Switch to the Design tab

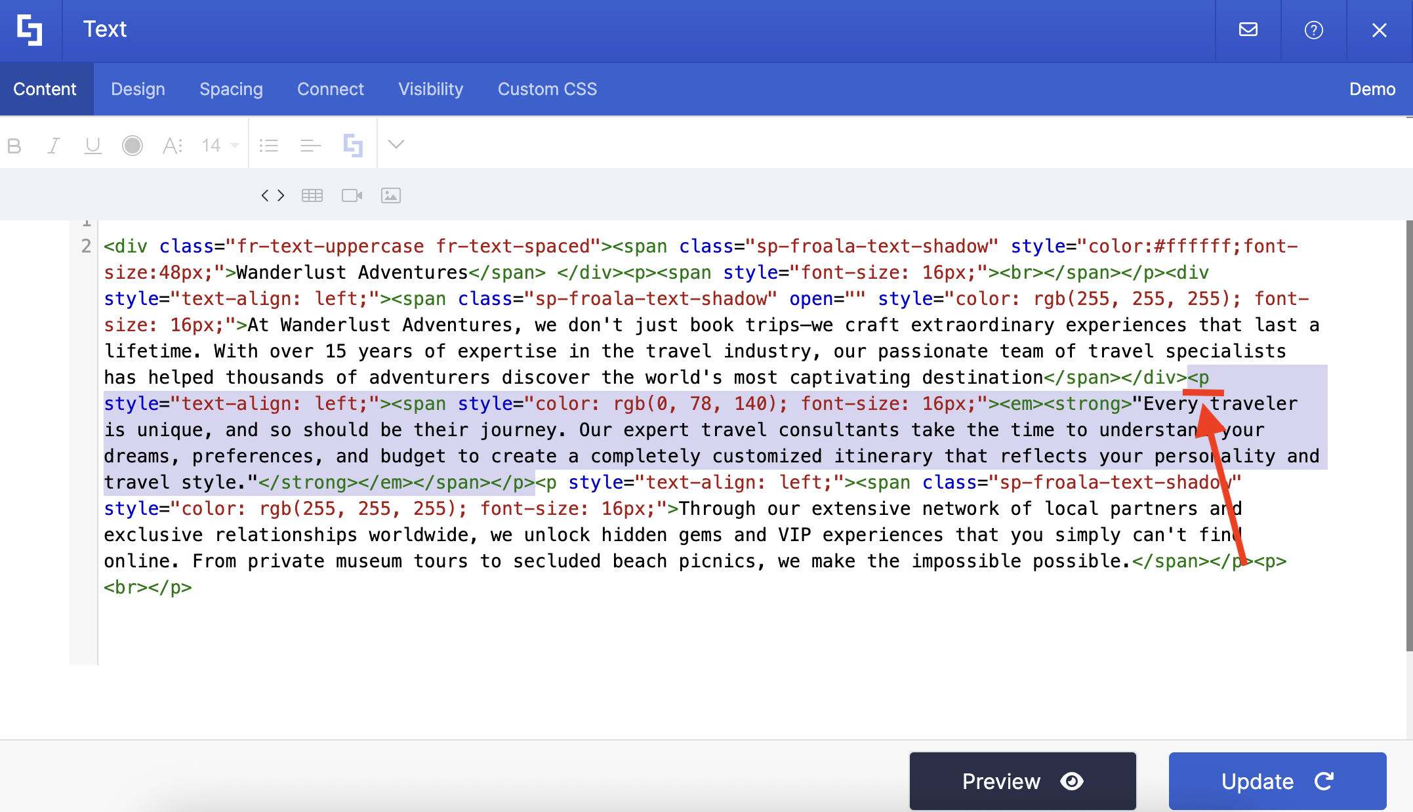[138, 89]
